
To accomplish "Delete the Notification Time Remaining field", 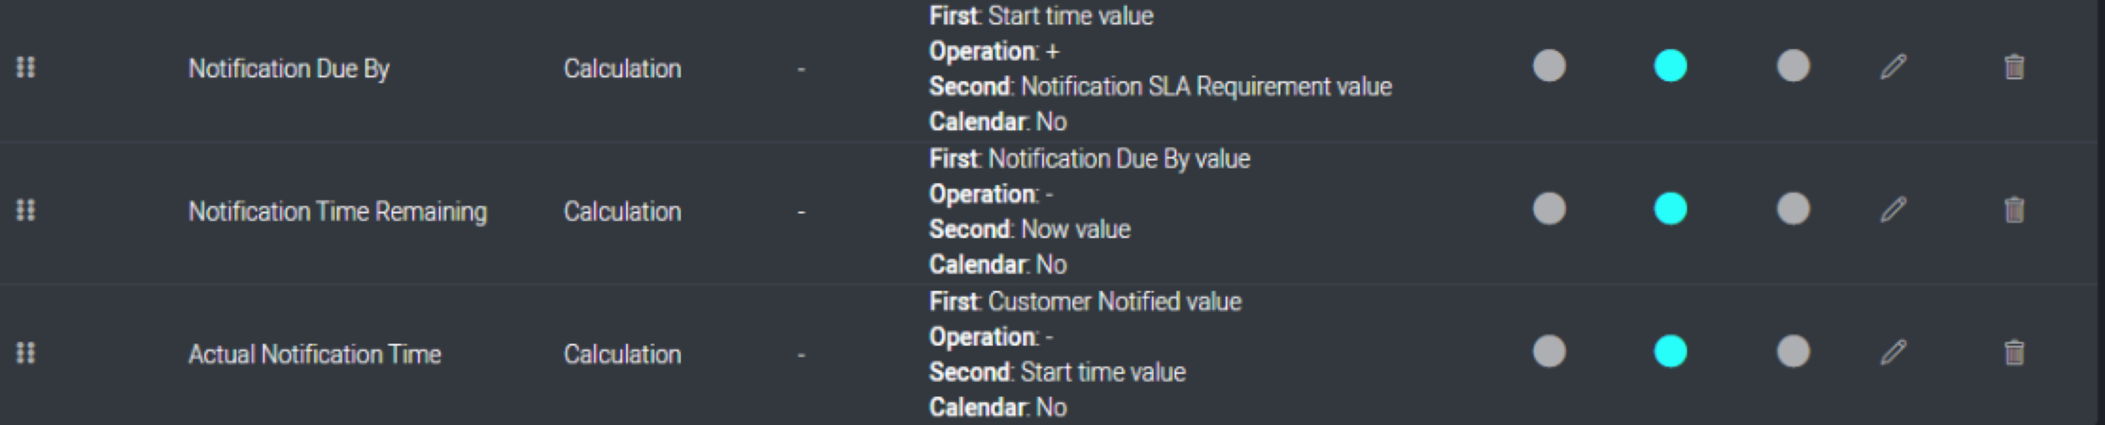I will (x=2015, y=210).
